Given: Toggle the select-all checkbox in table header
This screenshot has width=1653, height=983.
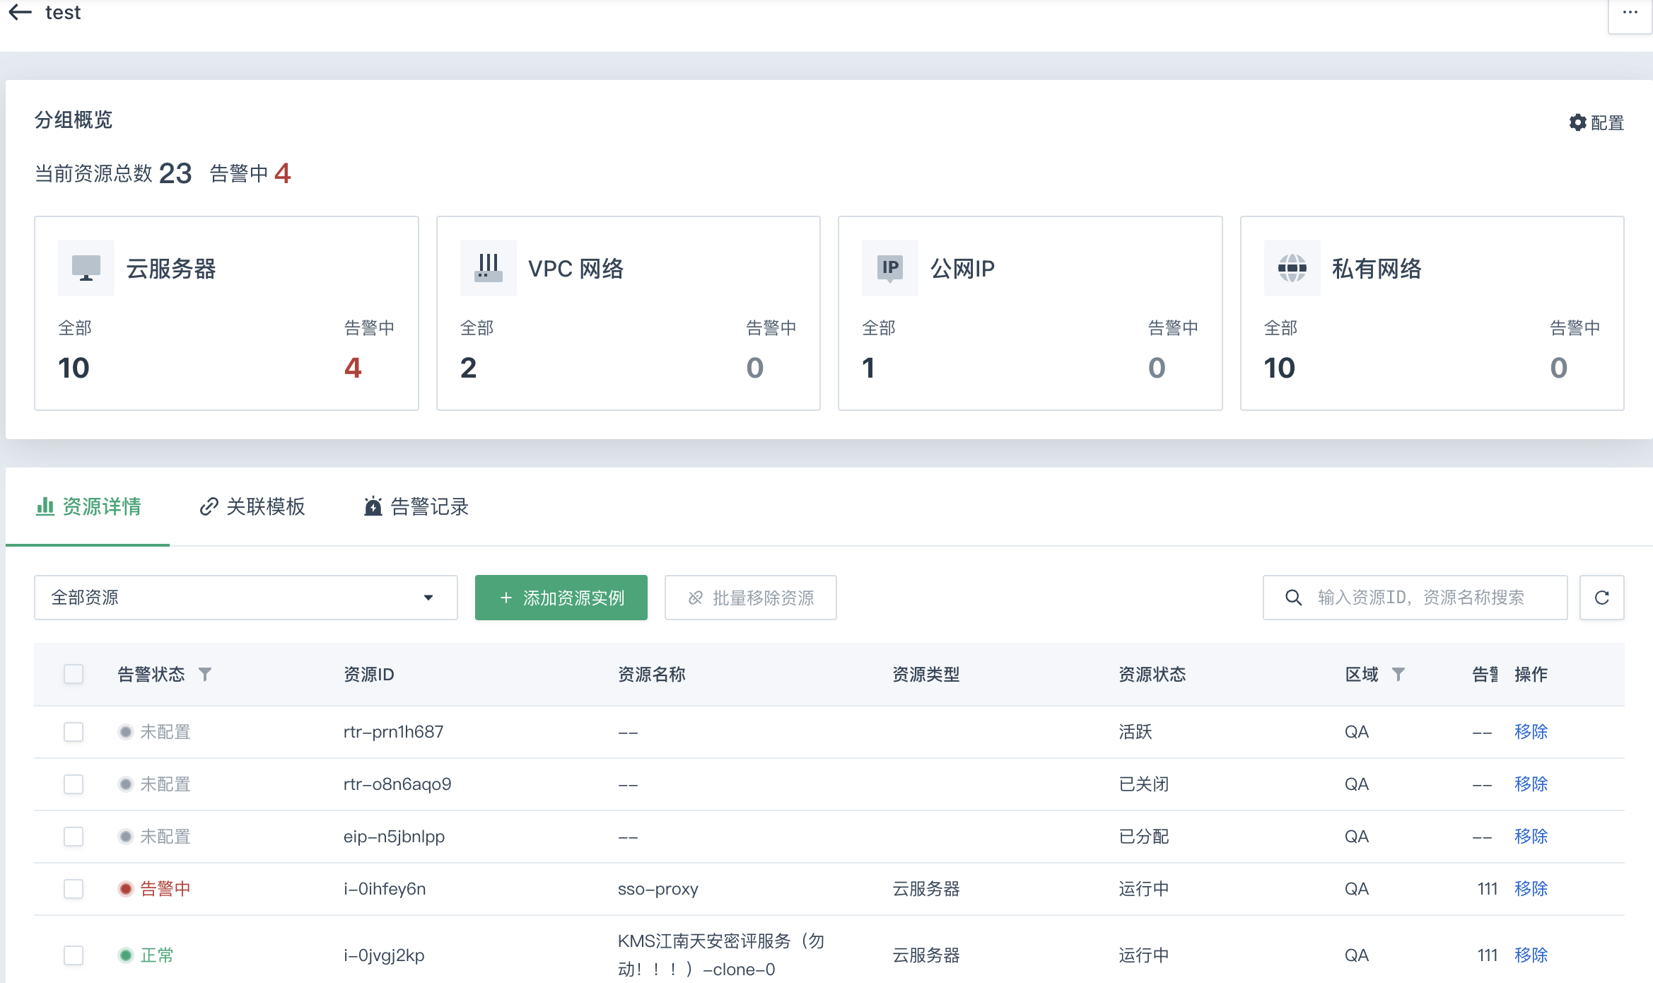Looking at the screenshot, I should point(74,674).
